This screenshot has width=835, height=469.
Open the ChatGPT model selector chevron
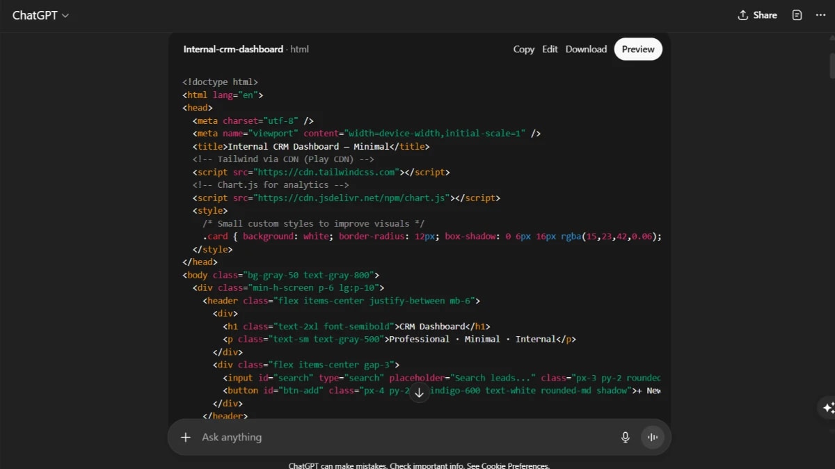pyautogui.click(x=65, y=15)
